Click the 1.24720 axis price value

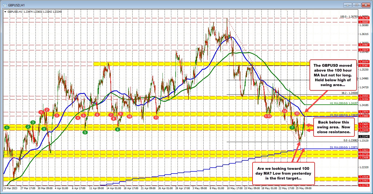click(364, 87)
